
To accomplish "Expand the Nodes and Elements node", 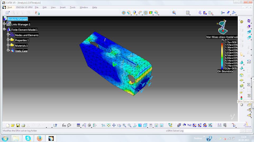I will 8,34.
